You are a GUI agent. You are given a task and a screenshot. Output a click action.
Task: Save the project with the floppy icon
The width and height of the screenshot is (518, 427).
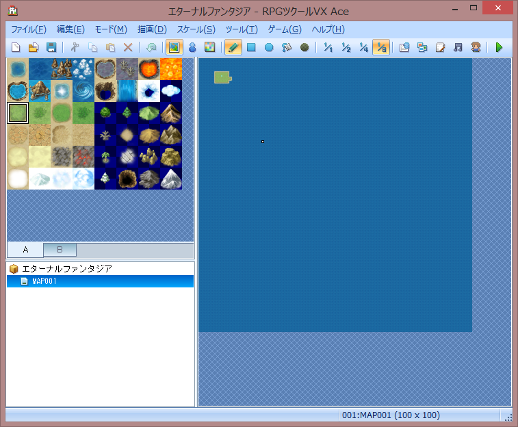pyautogui.click(x=51, y=47)
